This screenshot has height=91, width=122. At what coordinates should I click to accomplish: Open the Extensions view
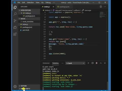[x=15, y=34]
